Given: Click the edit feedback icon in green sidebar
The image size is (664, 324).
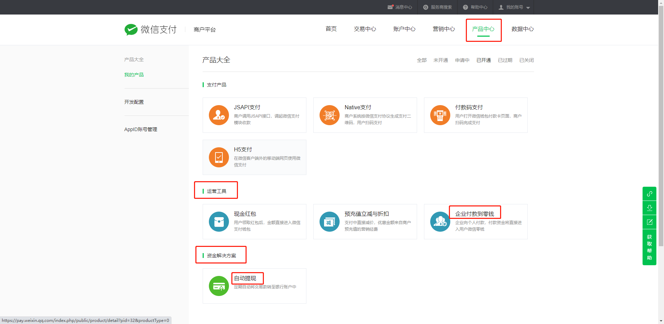Looking at the screenshot, I should point(649,222).
